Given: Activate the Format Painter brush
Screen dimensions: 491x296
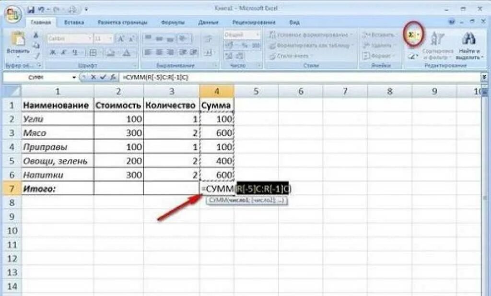Looking at the screenshot, I should point(36,56).
